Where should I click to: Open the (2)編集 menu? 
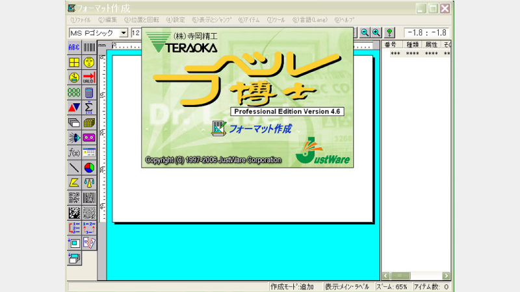click(x=107, y=20)
